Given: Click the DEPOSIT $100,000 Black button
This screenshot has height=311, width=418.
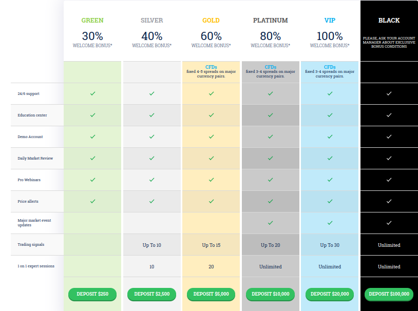Looking at the screenshot, I should (x=389, y=294).
